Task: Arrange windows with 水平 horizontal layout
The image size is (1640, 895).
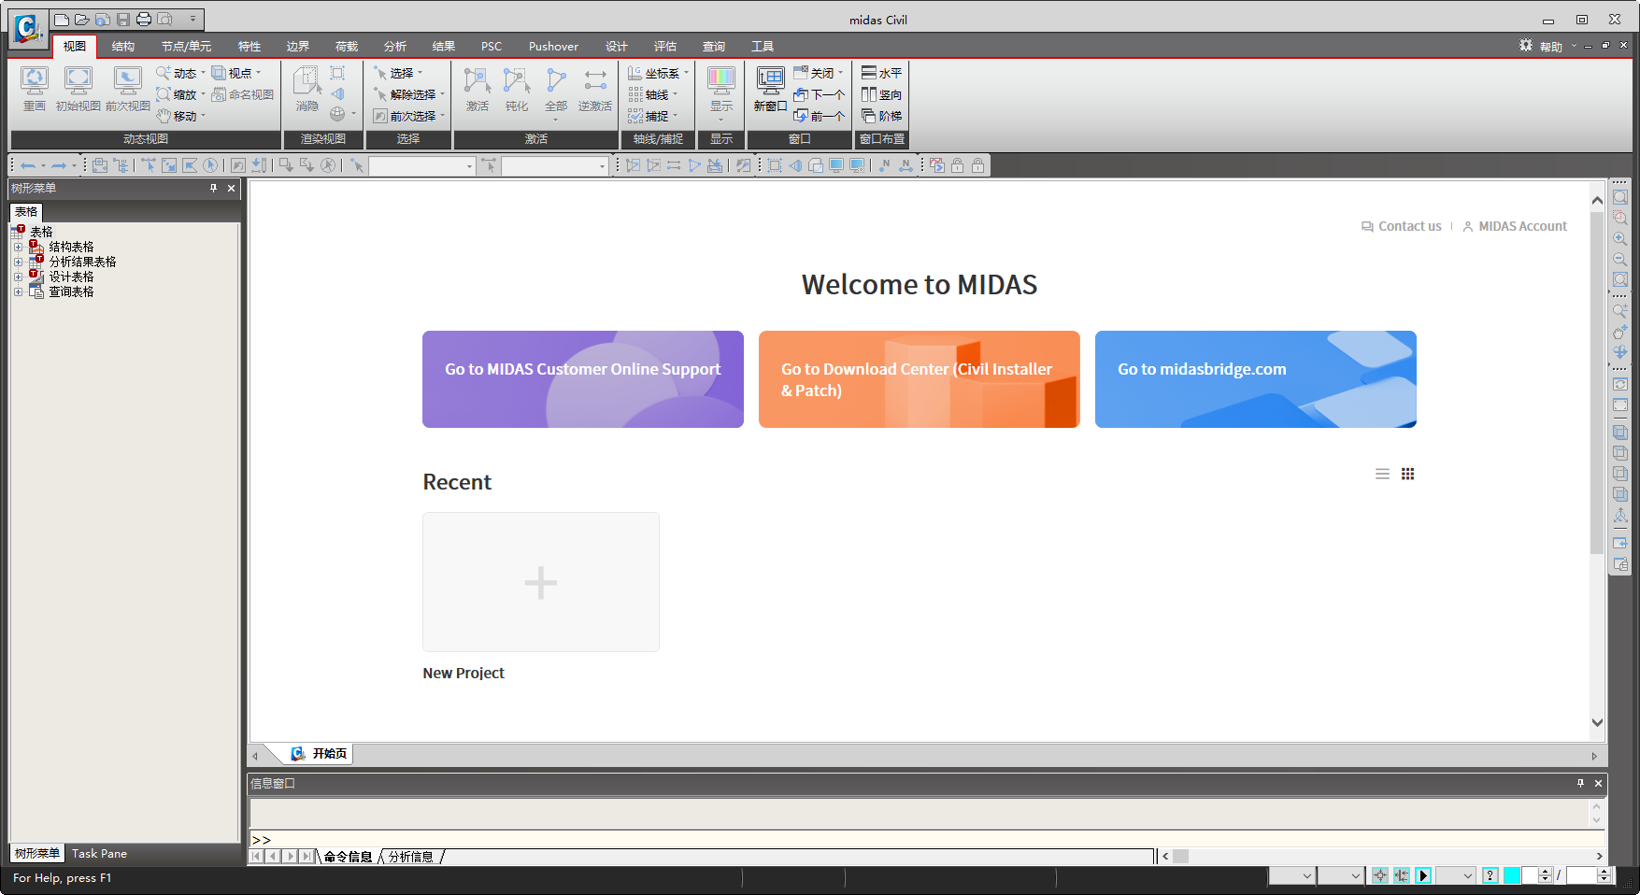Action: (x=881, y=73)
